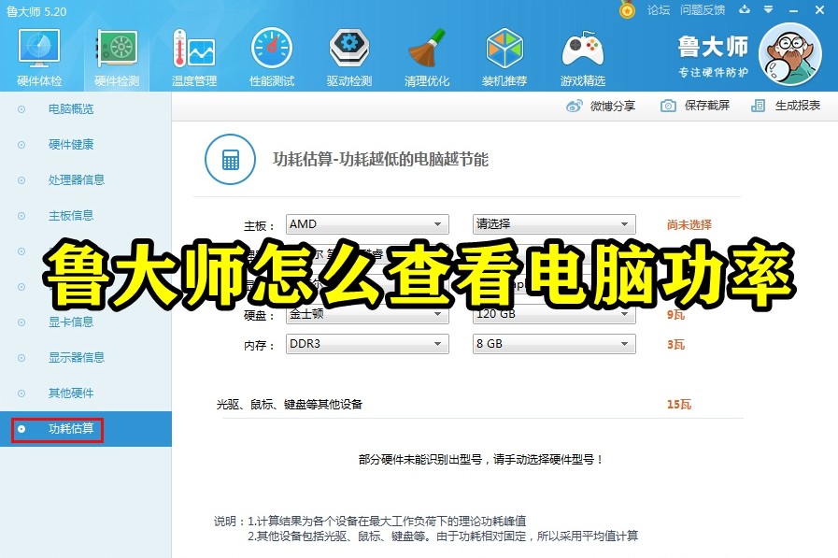
Task: Open the 硬件体检 hardware checkup icon
Action: pyautogui.click(x=39, y=48)
